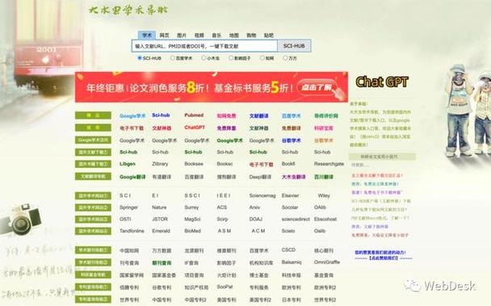Open the Zlibrary link
491x306 pixels.
point(160,164)
